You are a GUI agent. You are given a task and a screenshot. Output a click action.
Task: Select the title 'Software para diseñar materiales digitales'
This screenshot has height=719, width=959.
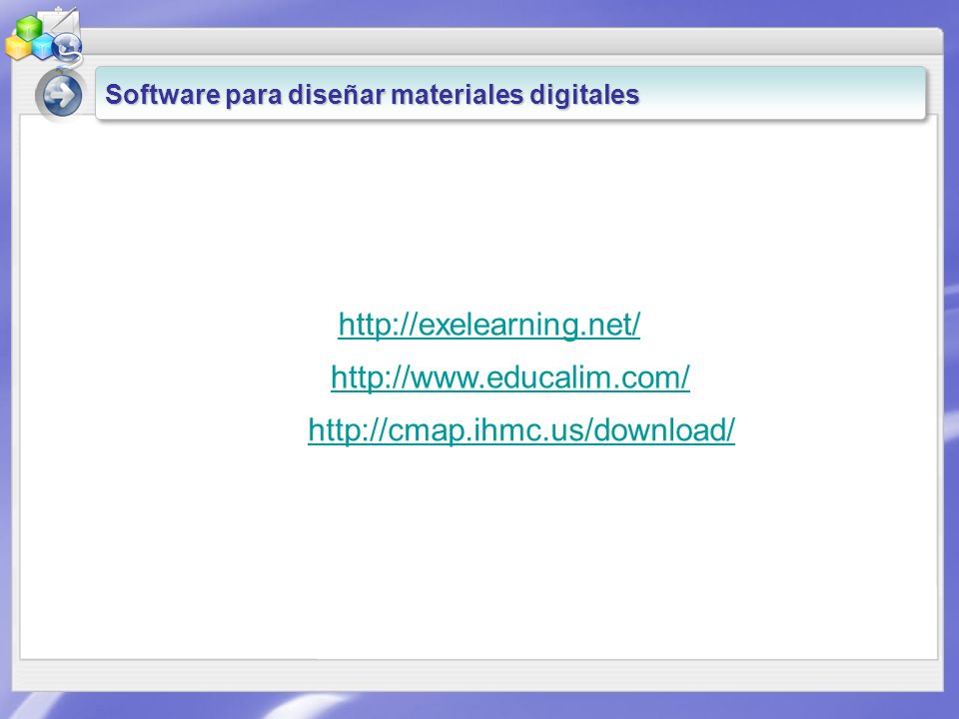[x=372, y=95]
